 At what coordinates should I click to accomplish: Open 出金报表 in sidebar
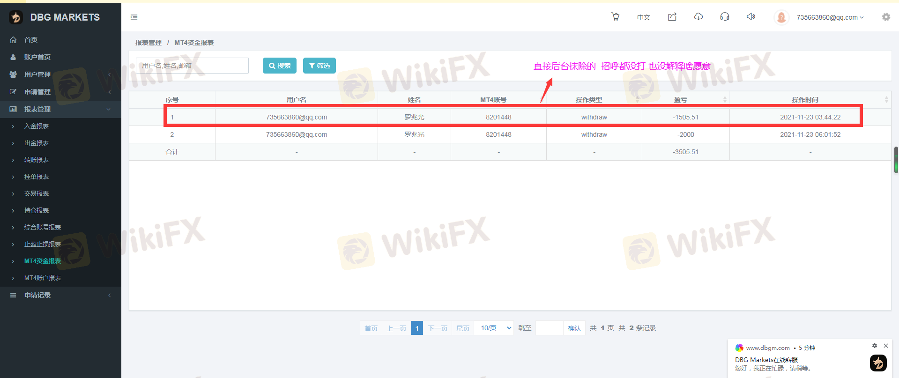[x=37, y=143]
